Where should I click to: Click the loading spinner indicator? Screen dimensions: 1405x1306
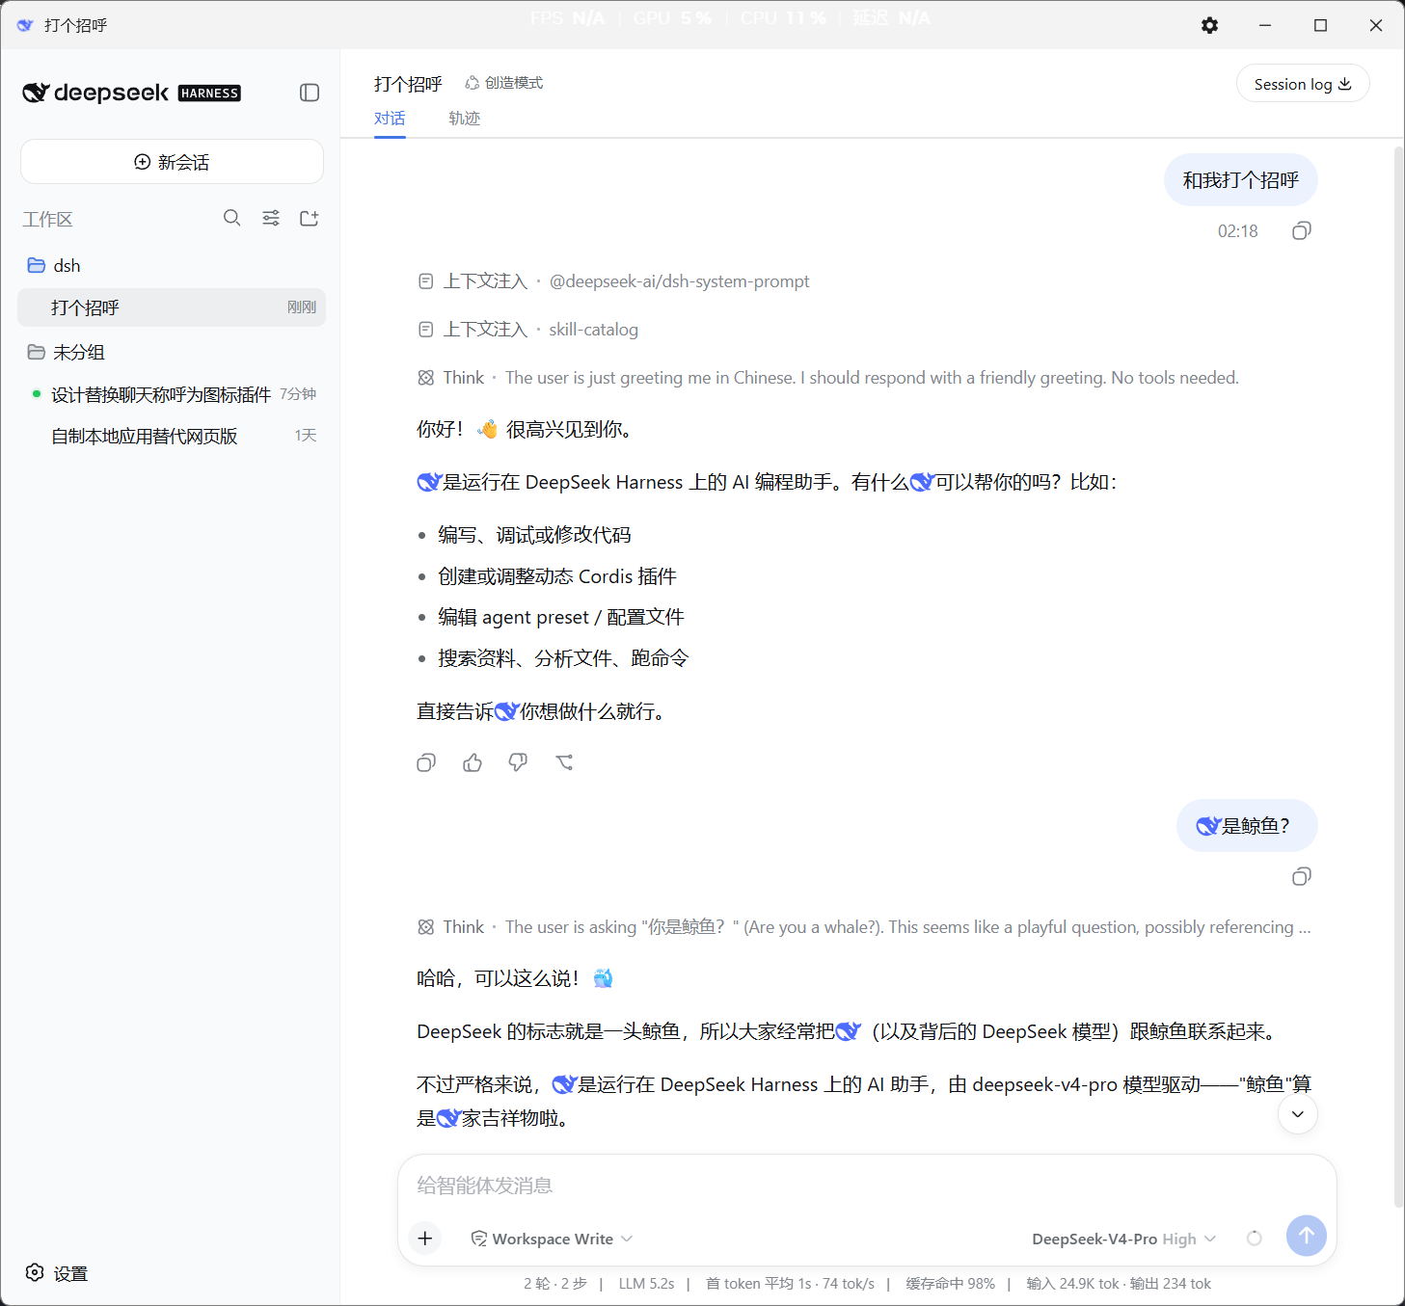pyautogui.click(x=1255, y=1239)
